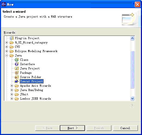Expand the %_UI_Wizard_category node

coord(6,42)
